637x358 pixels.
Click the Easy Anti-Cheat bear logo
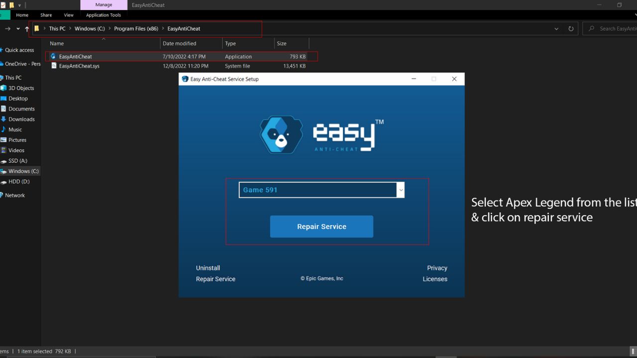(x=281, y=135)
